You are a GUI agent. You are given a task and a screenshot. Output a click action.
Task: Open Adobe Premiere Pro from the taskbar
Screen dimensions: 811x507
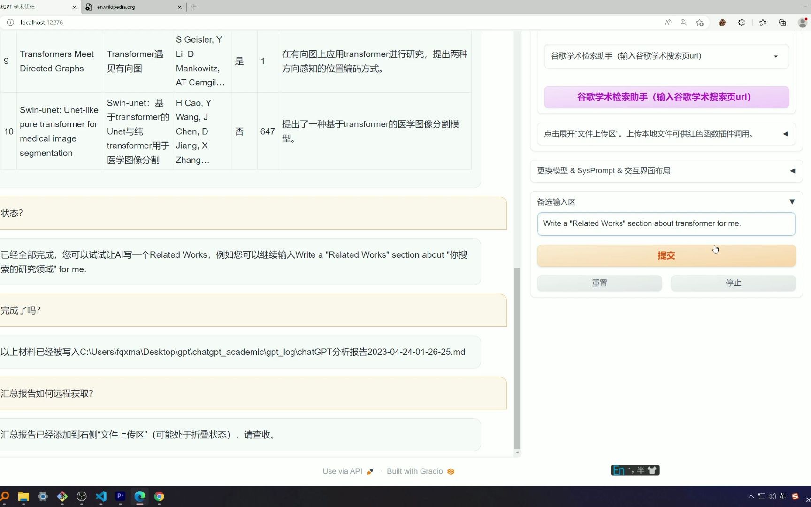click(x=121, y=496)
